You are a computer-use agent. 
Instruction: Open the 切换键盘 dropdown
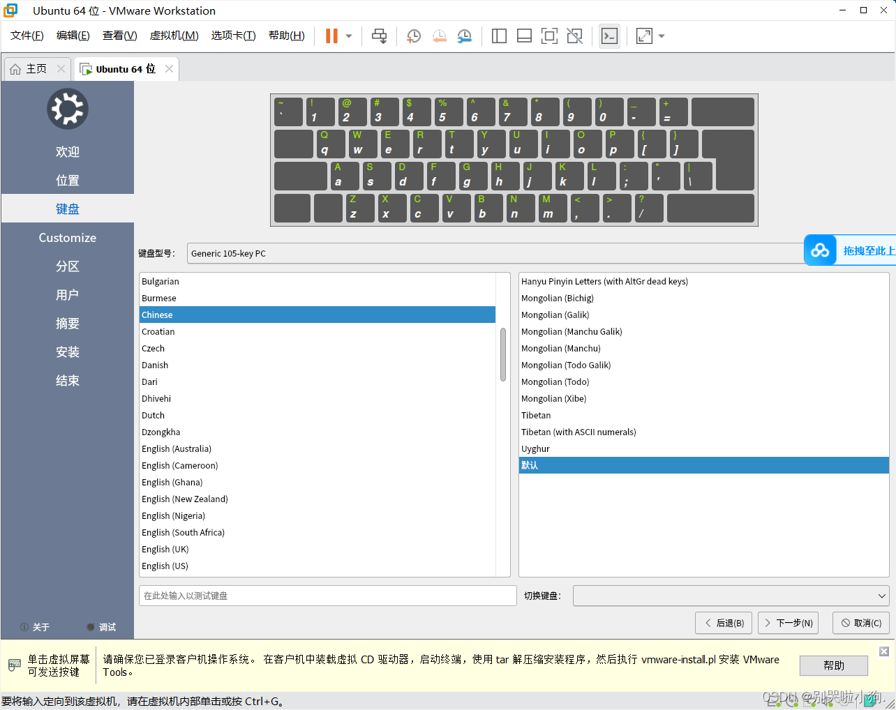coord(731,596)
